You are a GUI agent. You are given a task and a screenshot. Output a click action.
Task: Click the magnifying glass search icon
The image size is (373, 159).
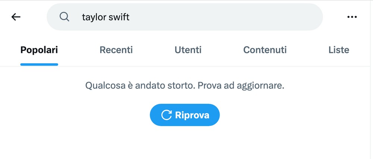coord(65,17)
